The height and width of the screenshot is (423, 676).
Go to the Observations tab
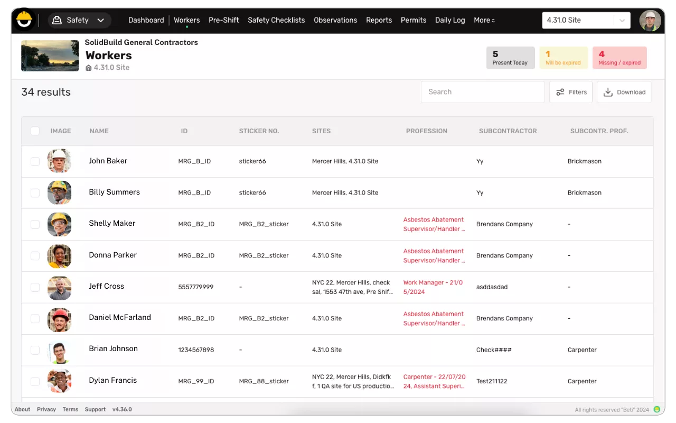(x=335, y=20)
